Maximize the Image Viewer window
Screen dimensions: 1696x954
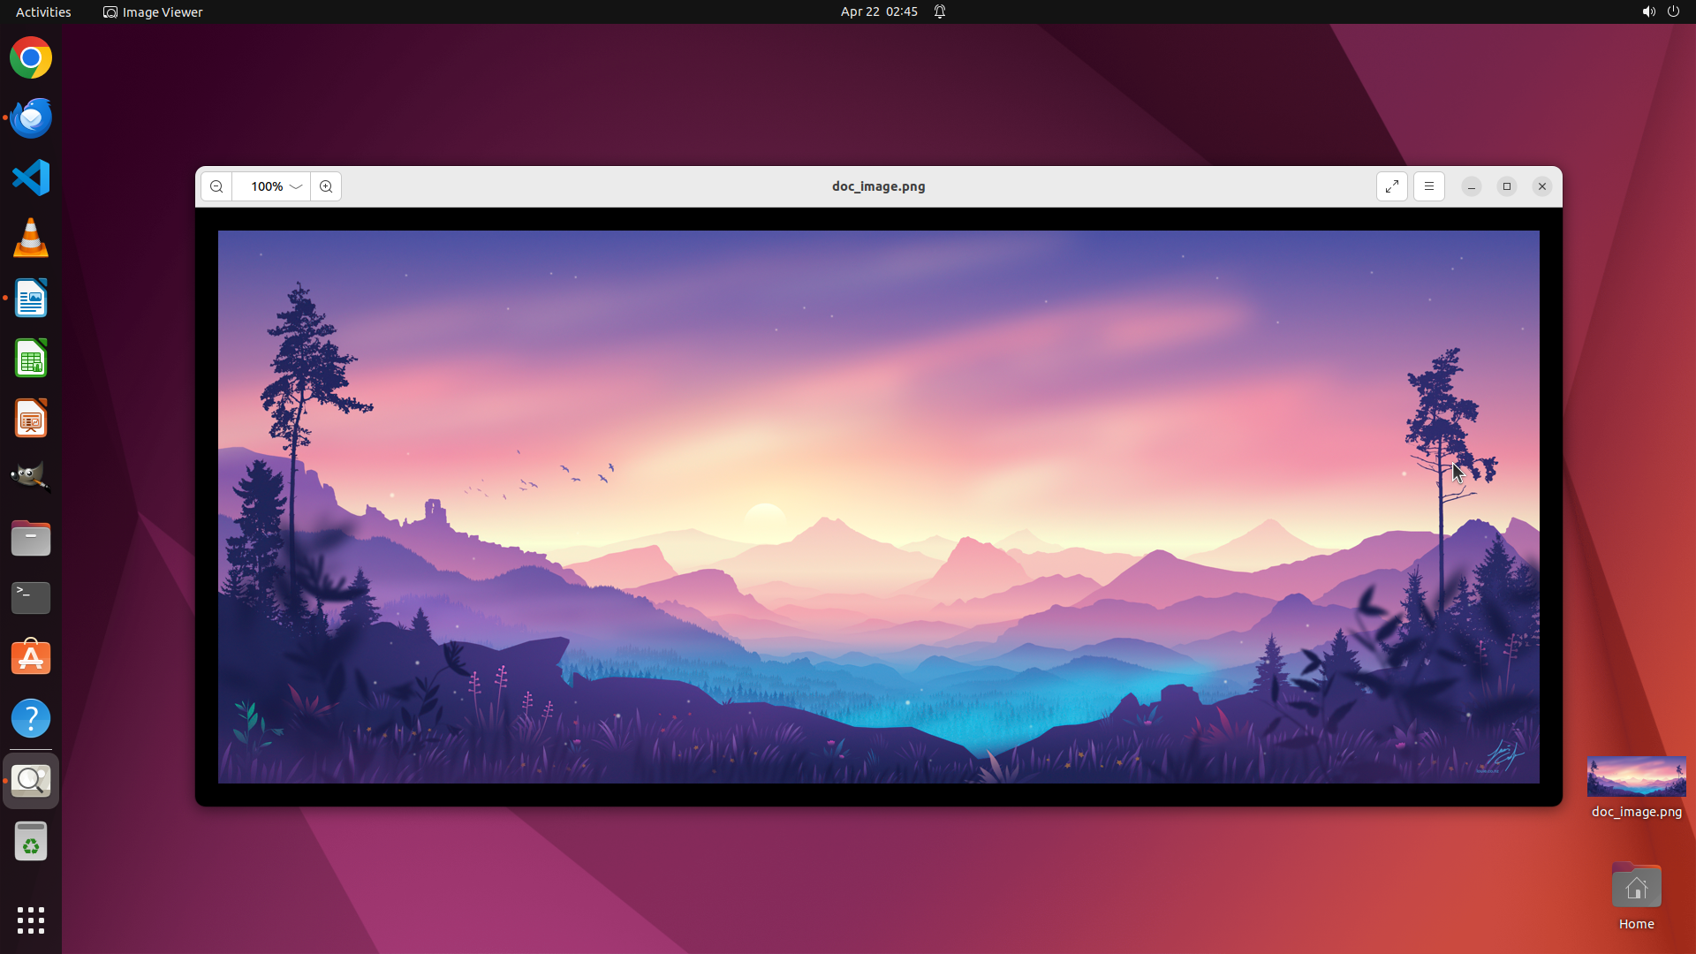[1507, 186]
